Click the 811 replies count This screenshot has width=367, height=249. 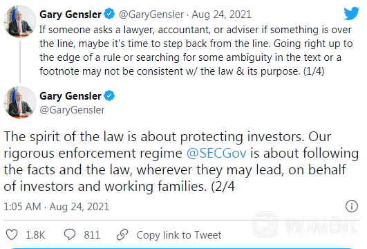tap(92, 235)
